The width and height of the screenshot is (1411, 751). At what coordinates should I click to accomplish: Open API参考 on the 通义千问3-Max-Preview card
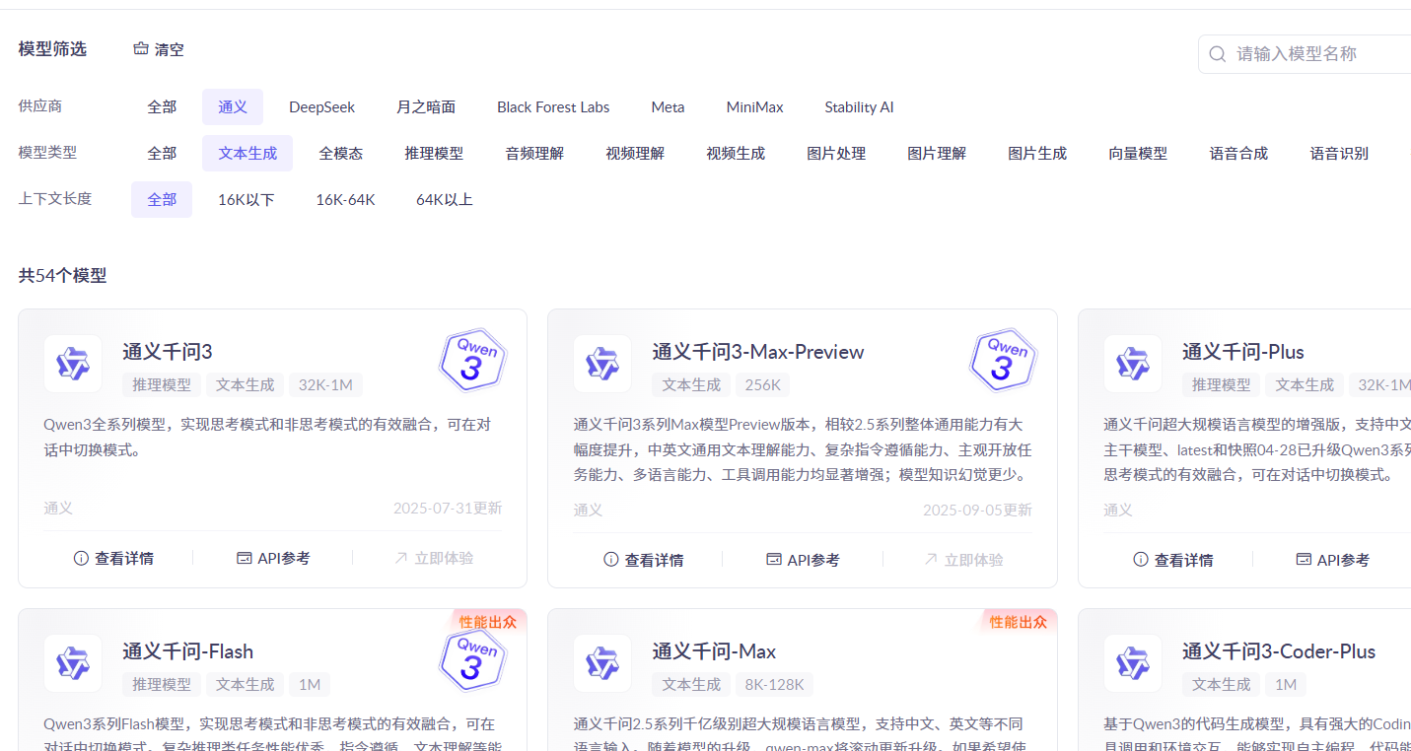pos(804,560)
